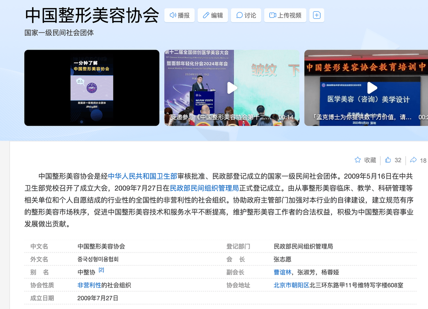Click the 协会性质 field label
428x309 pixels.
point(42,285)
